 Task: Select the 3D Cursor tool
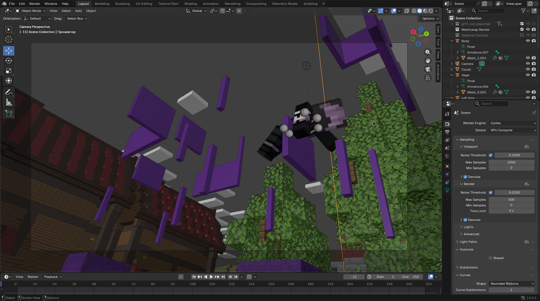point(9,40)
